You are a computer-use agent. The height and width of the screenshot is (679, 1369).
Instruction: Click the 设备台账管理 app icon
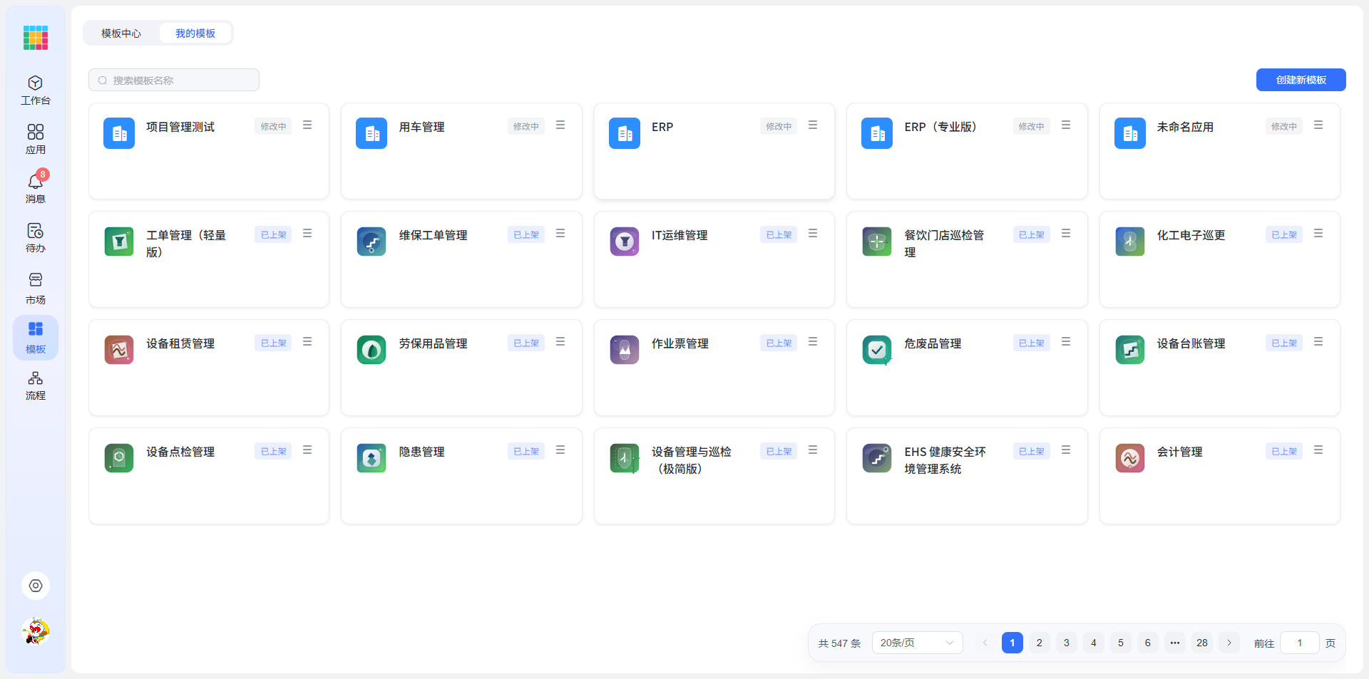(x=1130, y=350)
